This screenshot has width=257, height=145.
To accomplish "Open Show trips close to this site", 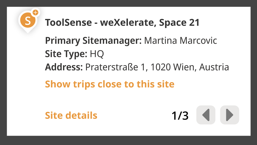I will click(109, 84).
